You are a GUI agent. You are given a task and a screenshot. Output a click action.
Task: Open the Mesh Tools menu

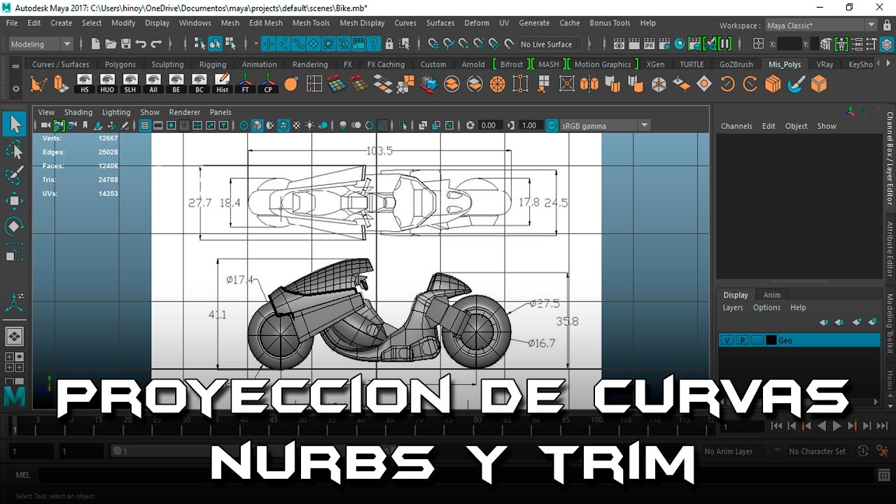click(311, 23)
